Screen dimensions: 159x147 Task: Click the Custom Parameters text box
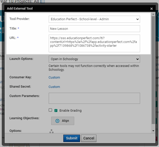(x=94, y=98)
